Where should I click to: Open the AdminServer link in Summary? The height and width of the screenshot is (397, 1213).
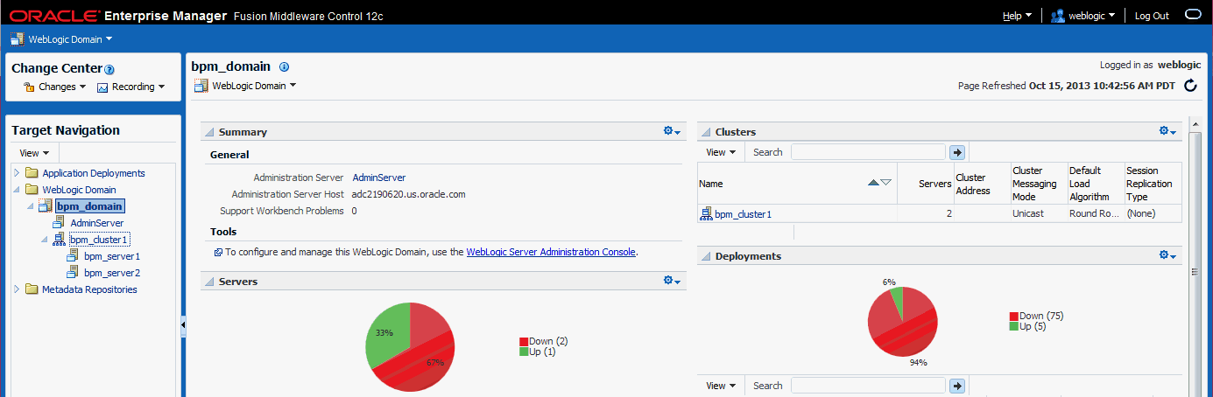pos(378,178)
